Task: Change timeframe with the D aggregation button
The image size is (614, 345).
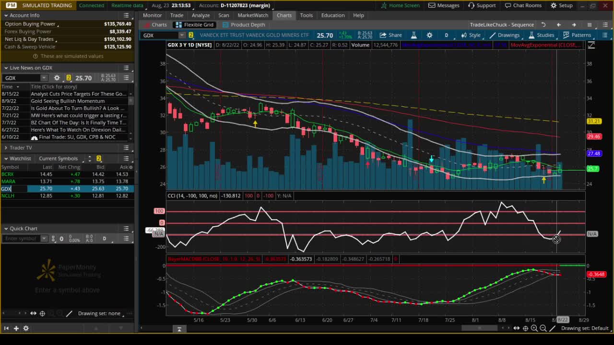Action: pyautogui.click(x=446, y=35)
